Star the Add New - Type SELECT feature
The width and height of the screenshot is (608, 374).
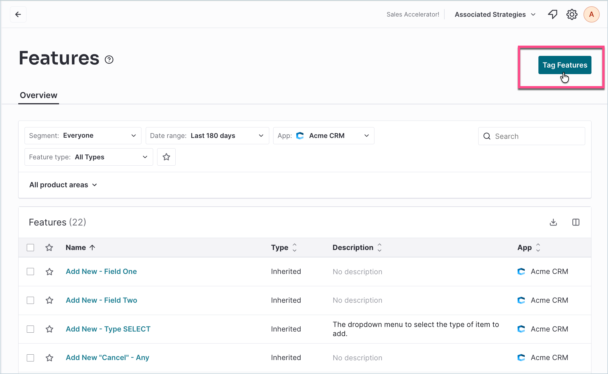pos(49,329)
